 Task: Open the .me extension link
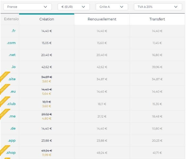click(x=12, y=116)
